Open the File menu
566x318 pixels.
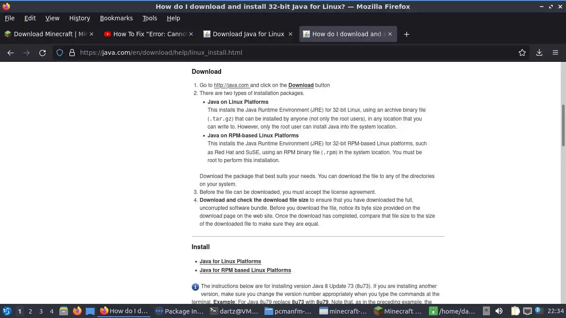coord(9,18)
